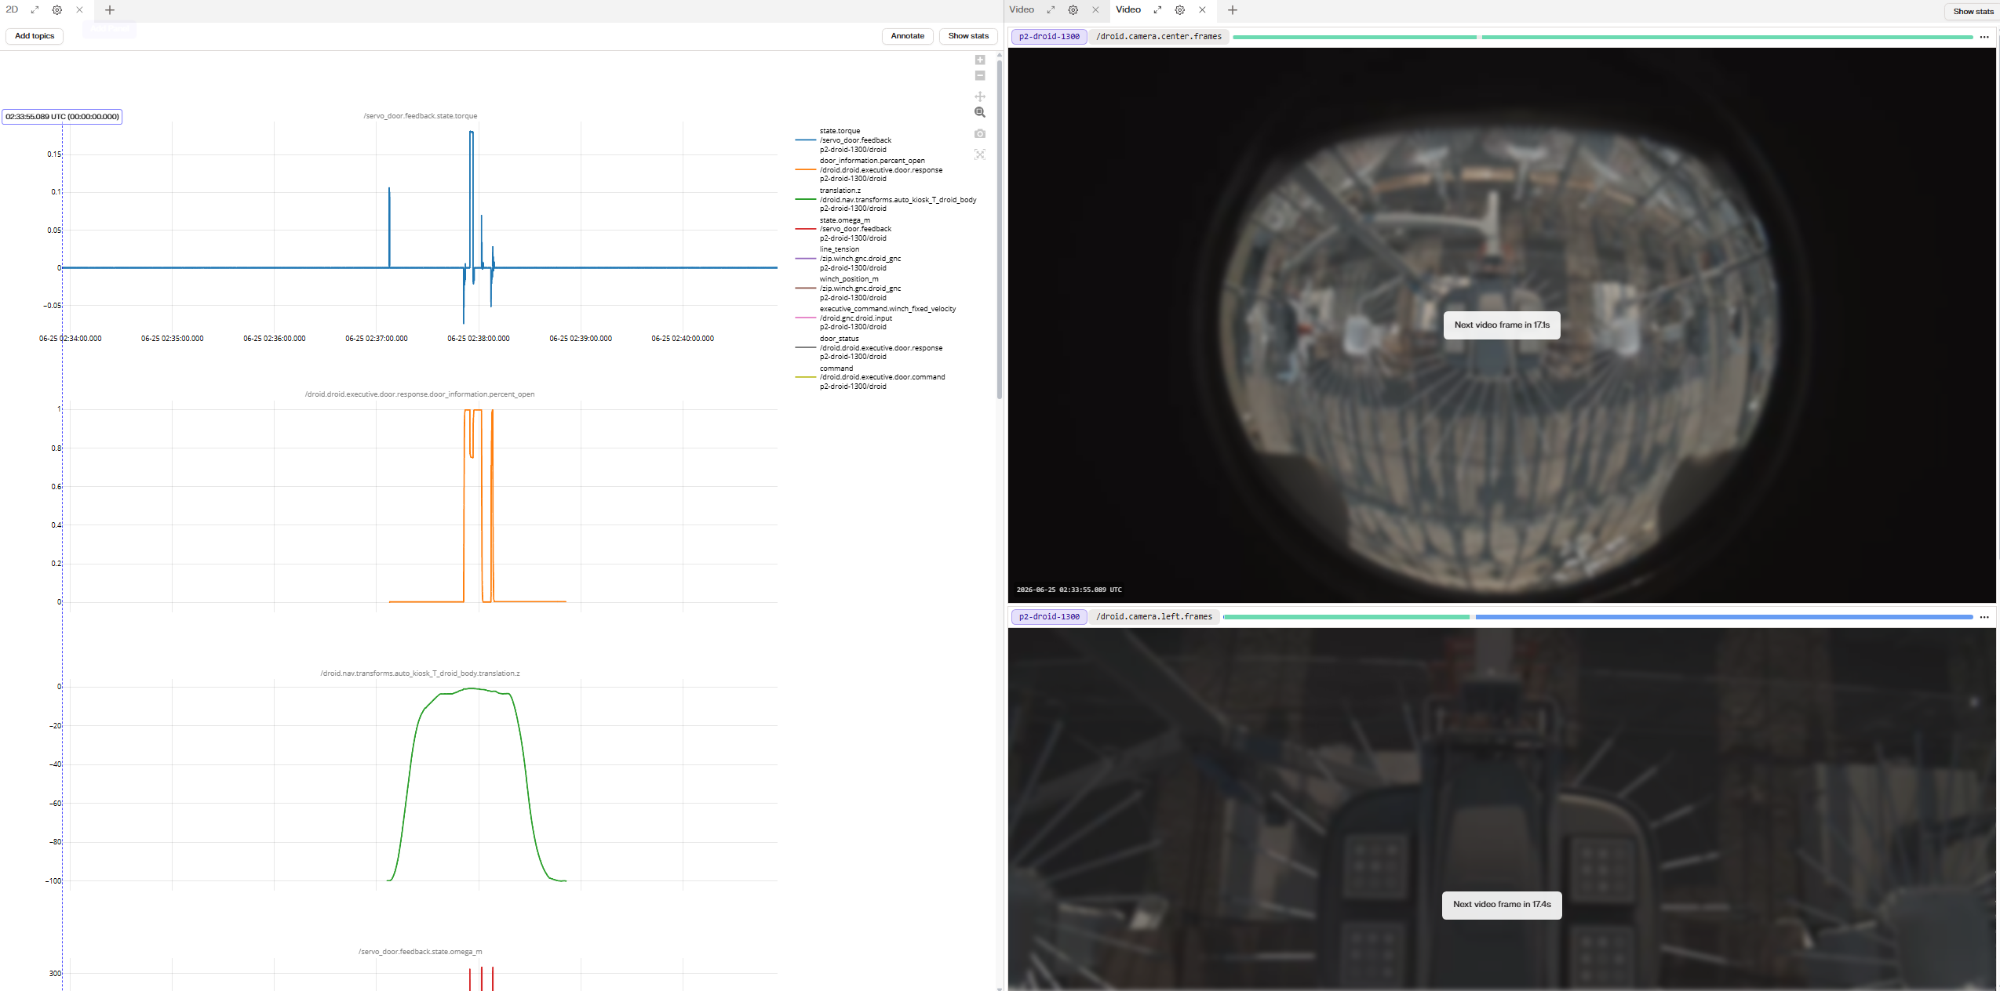Close the first Video tab
The height and width of the screenshot is (991, 2000).
tap(1095, 10)
